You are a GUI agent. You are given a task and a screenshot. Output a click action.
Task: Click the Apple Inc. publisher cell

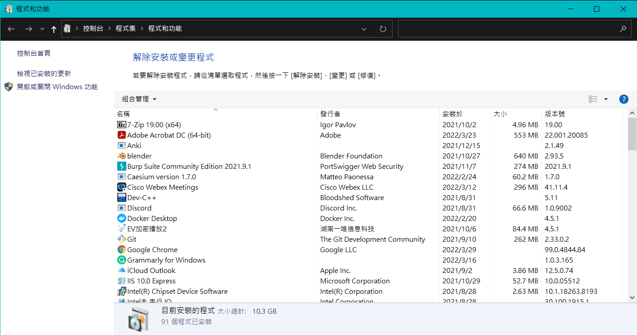click(335, 270)
